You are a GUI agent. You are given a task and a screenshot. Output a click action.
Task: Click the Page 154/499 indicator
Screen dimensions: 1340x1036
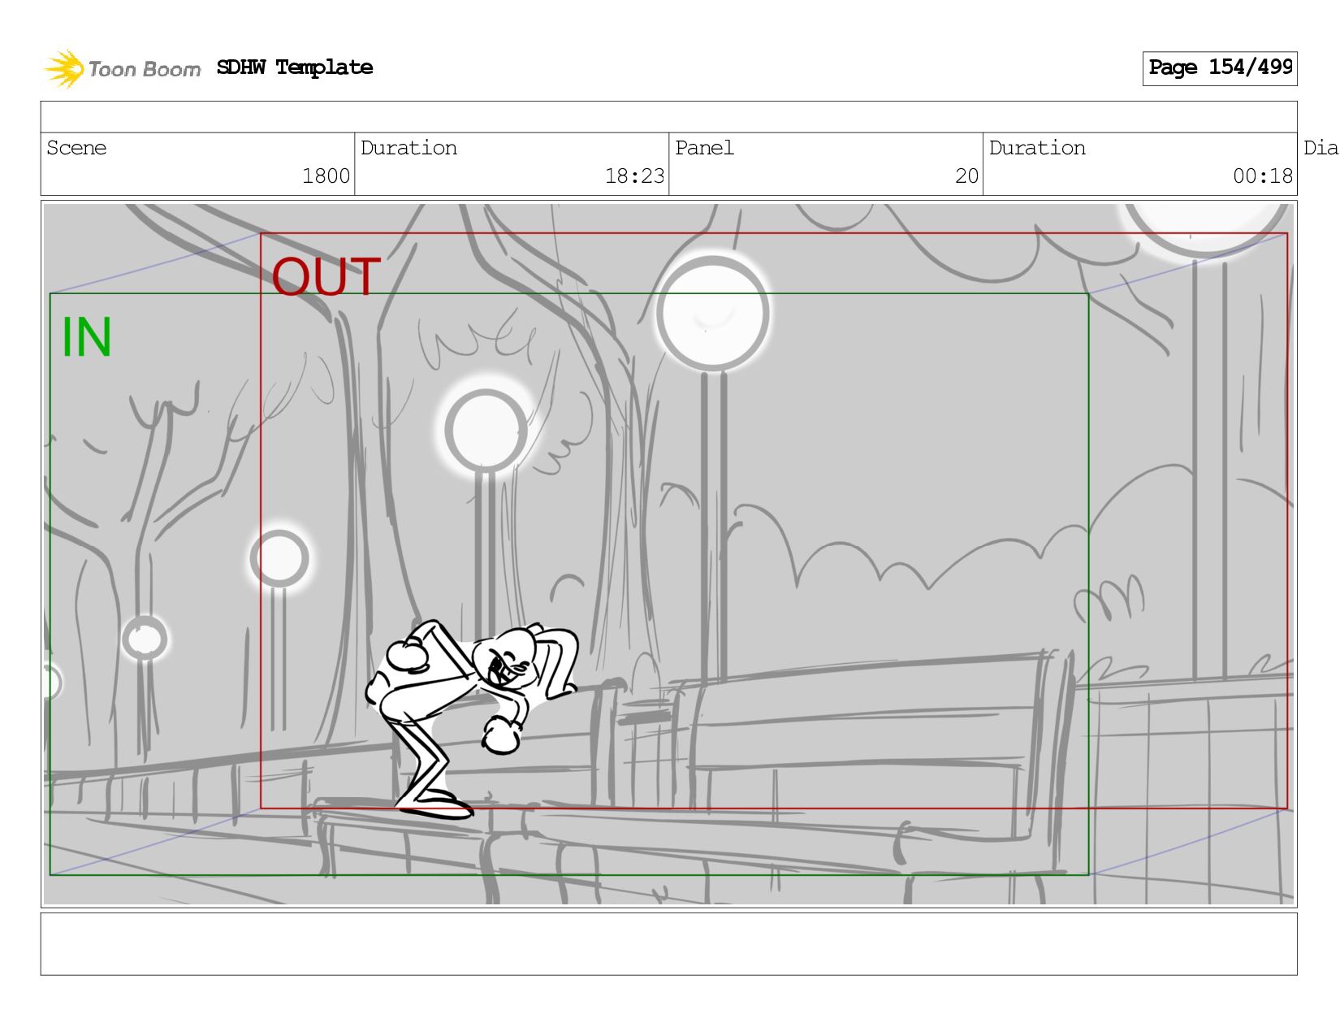pos(1220,68)
